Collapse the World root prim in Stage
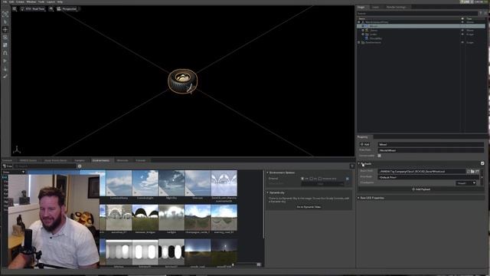The image size is (490, 276). pyautogui.click(x=359, y=22)
